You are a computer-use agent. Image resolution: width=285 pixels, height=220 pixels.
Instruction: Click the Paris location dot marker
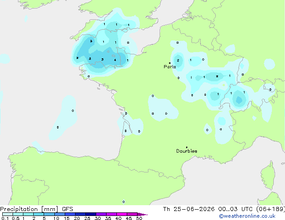point(170,63)
